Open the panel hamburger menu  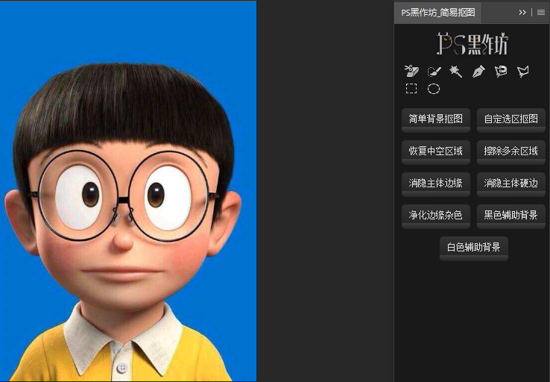(x=541, y=12)
